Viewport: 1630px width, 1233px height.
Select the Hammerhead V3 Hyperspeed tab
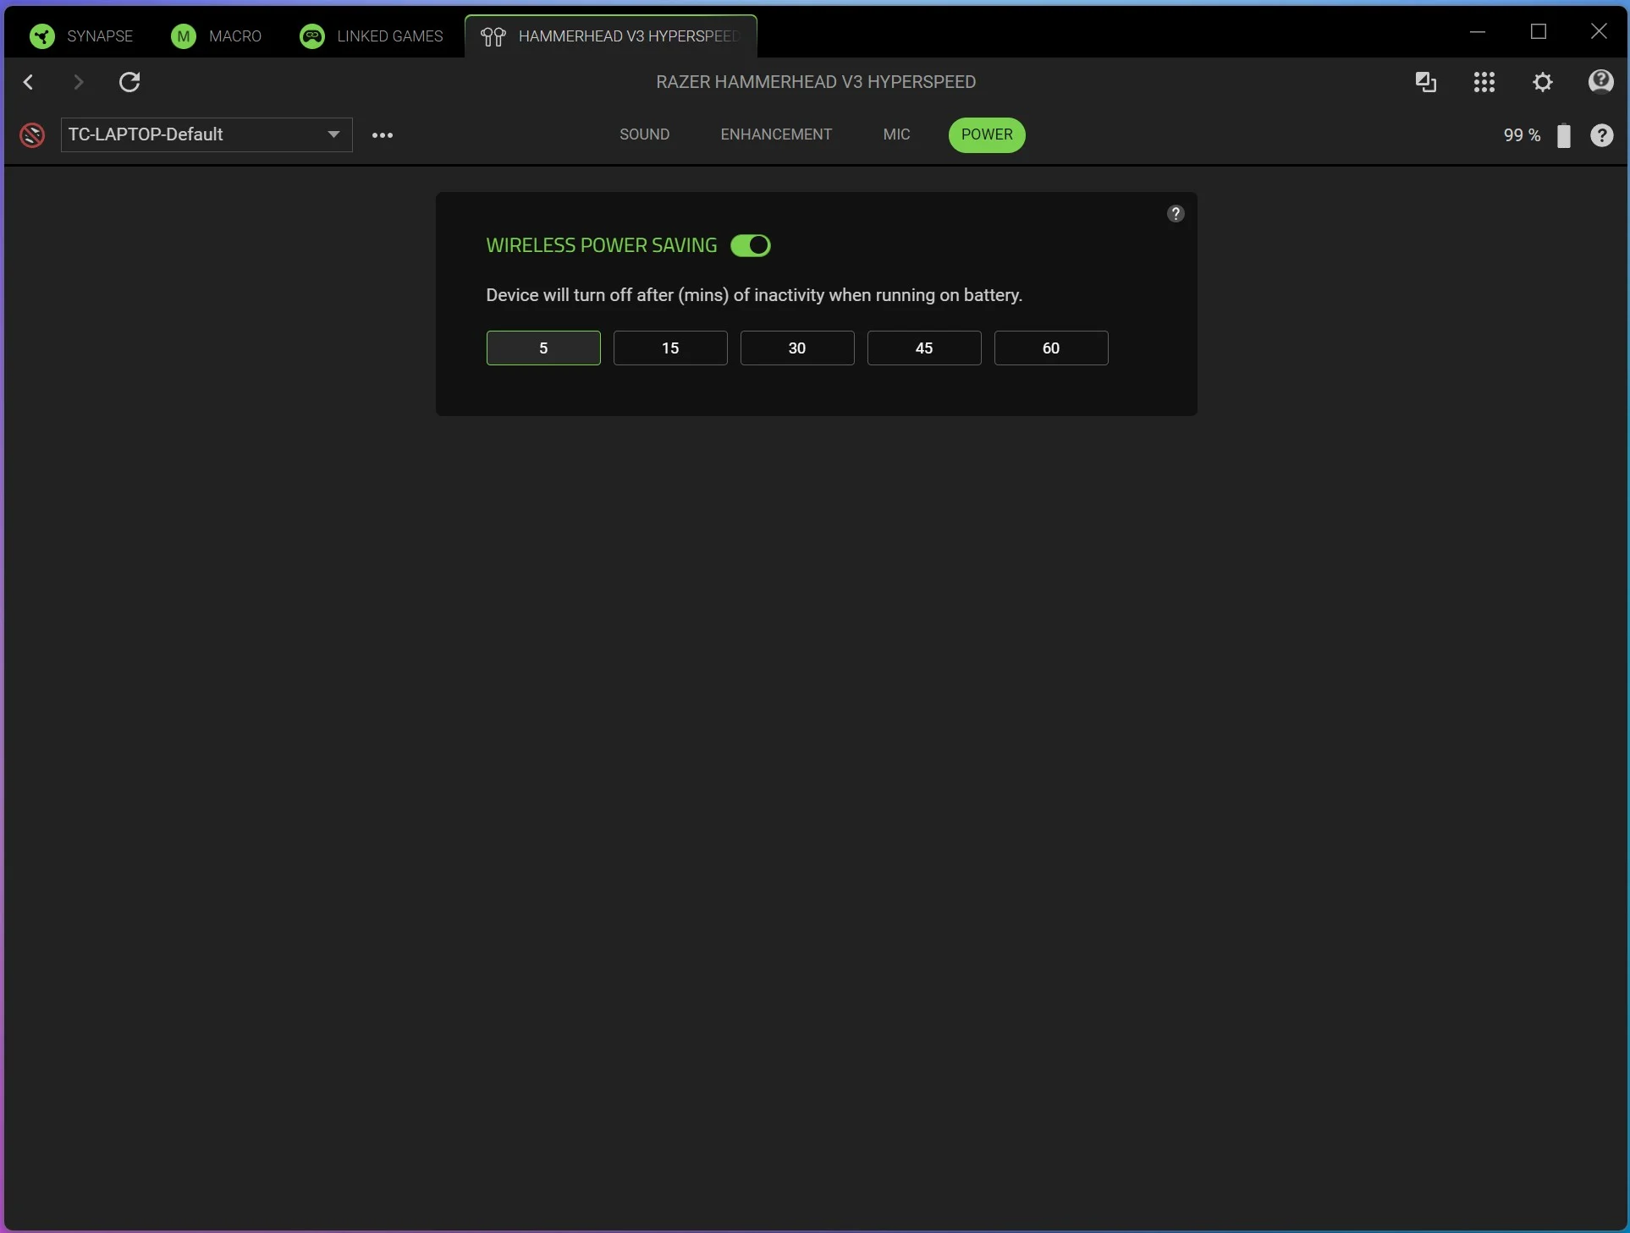(x=611, y=36)
